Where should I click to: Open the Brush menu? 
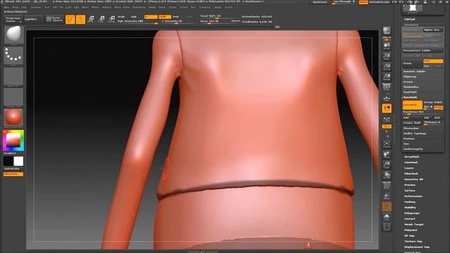(15, 7)
